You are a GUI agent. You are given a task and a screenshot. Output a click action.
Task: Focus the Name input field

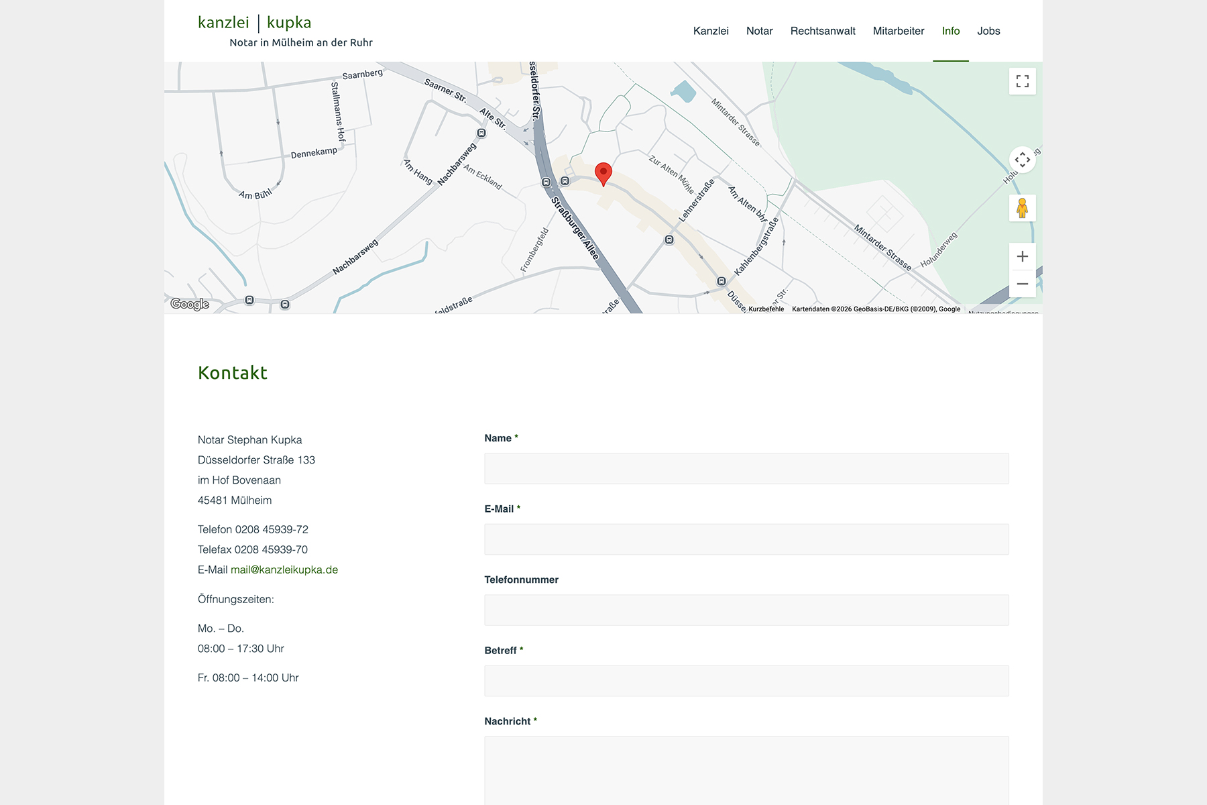pyautogui.click(x=746, y=468)
